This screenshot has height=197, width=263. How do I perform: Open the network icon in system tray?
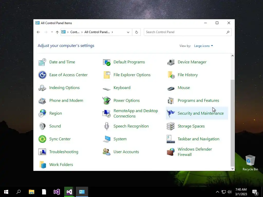(224, 192)
